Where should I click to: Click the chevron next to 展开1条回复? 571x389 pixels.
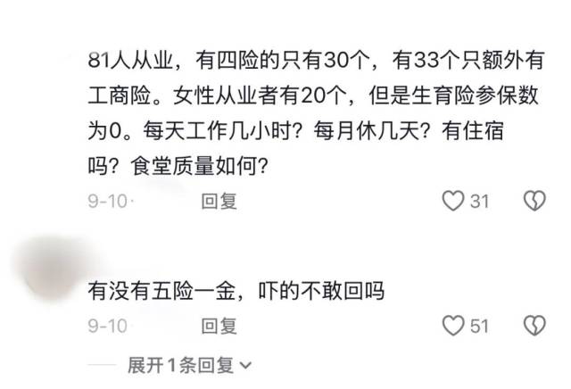(246, 365)
